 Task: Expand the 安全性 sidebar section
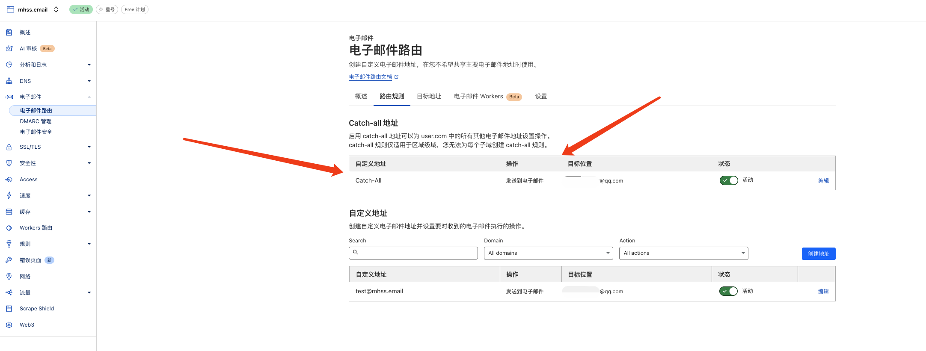89,163
